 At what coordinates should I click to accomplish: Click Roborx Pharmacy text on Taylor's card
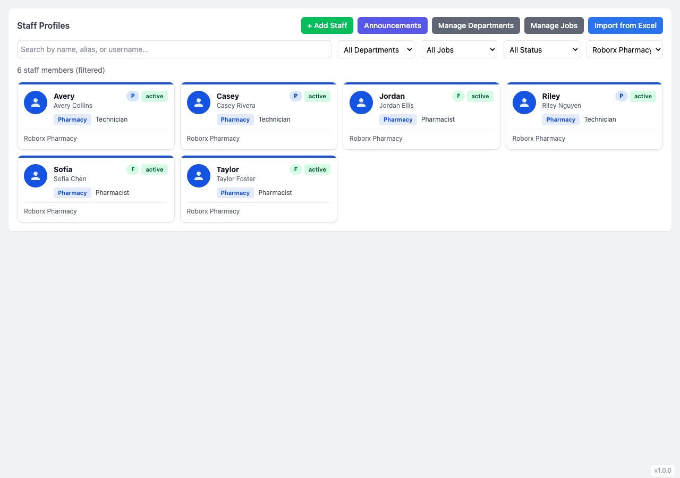pos(213,211)
